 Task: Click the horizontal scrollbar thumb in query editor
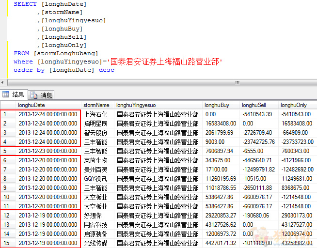[162, 83]
